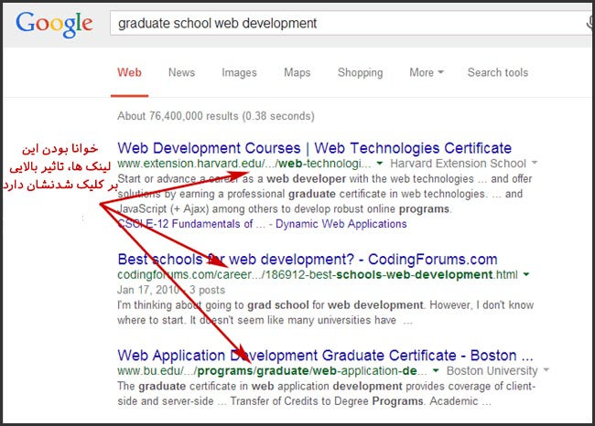Open Web Development Courses Harvard result
Viewport: 595px width, 426px height.
[x=315, y=148]
